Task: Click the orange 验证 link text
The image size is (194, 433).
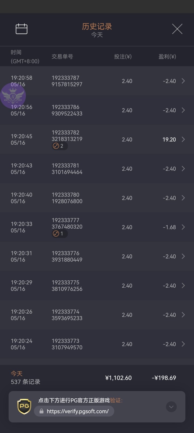Action: pyautogui.click(x=116, y=400)
